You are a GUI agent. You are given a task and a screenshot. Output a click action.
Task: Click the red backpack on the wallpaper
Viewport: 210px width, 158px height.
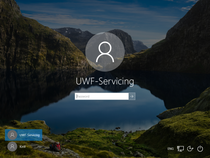tap(56, 147)
